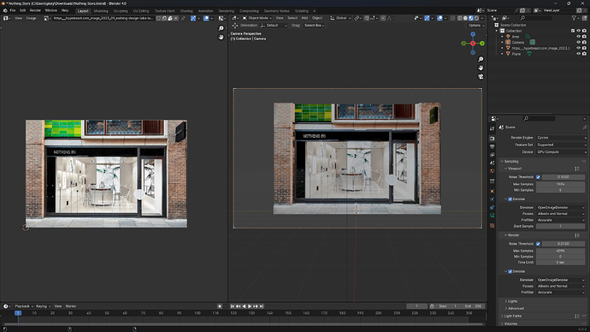Open viewport Passes Albedo and Normal dropdown
Image resolution: width=590 pixels, height=332 pixels.
pyautogui.click(x=561, y=214)
